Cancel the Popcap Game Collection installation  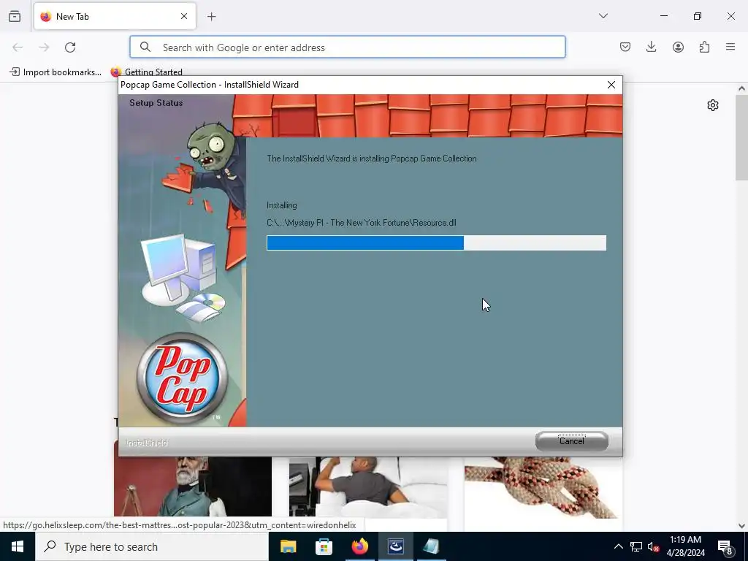[571, 440]
